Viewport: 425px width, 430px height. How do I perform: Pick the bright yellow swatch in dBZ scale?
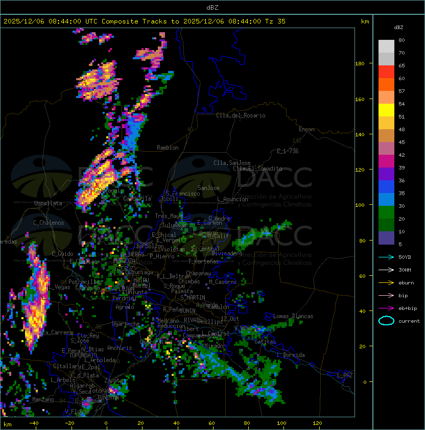pos(386,110)
